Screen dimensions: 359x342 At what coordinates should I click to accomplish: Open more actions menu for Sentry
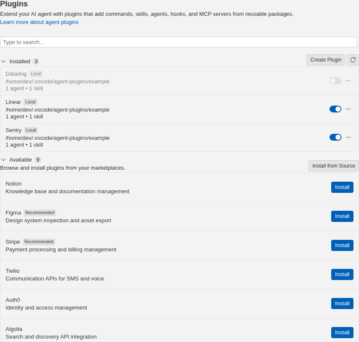(348, 137)
